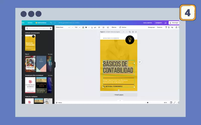Open the Bebas Neue font dropdown
The height and width of the screenshot is (125, 201).
pyautogui.click(x=63, y=27)
